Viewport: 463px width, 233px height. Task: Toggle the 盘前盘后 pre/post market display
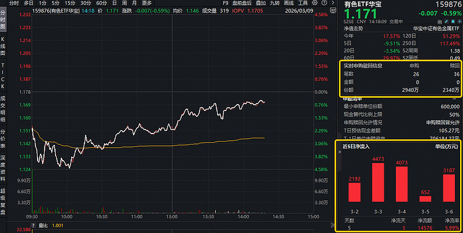(x=242, y=3)
